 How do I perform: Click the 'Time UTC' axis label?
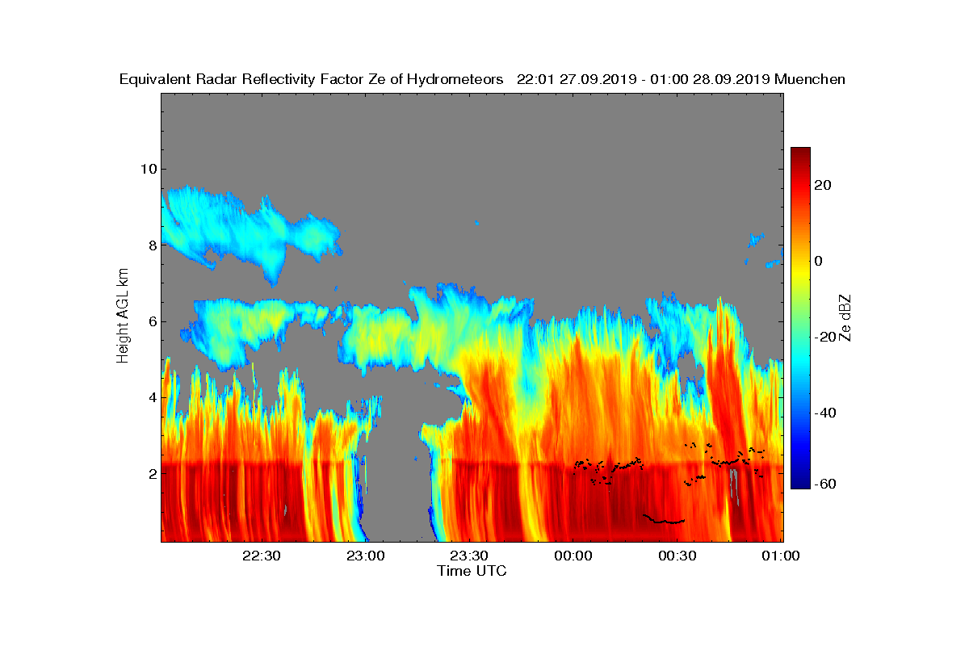click(x=472, y=571)
